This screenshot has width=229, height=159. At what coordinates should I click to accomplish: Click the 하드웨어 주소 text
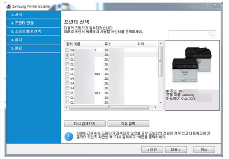pyautogui.click(x=181, y=99)
